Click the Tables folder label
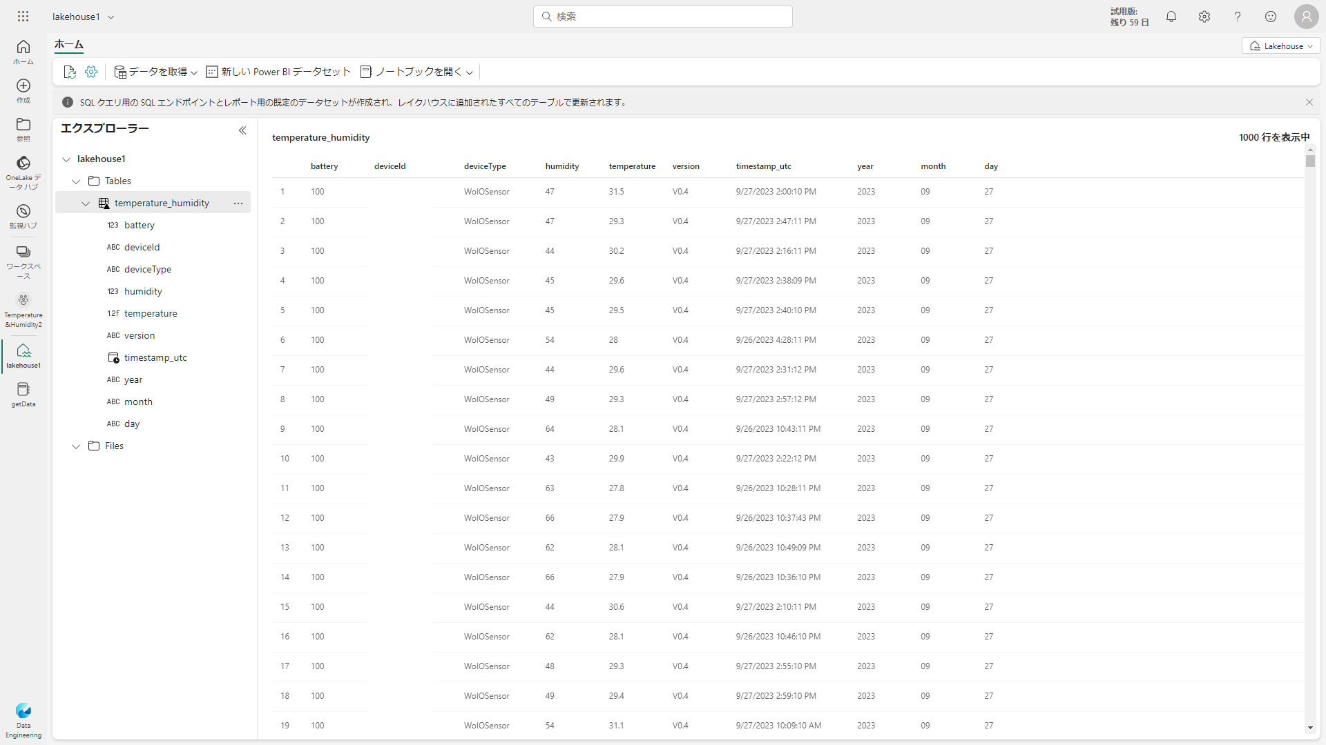This screenshot has height=745, width=1326. point(117,181)
